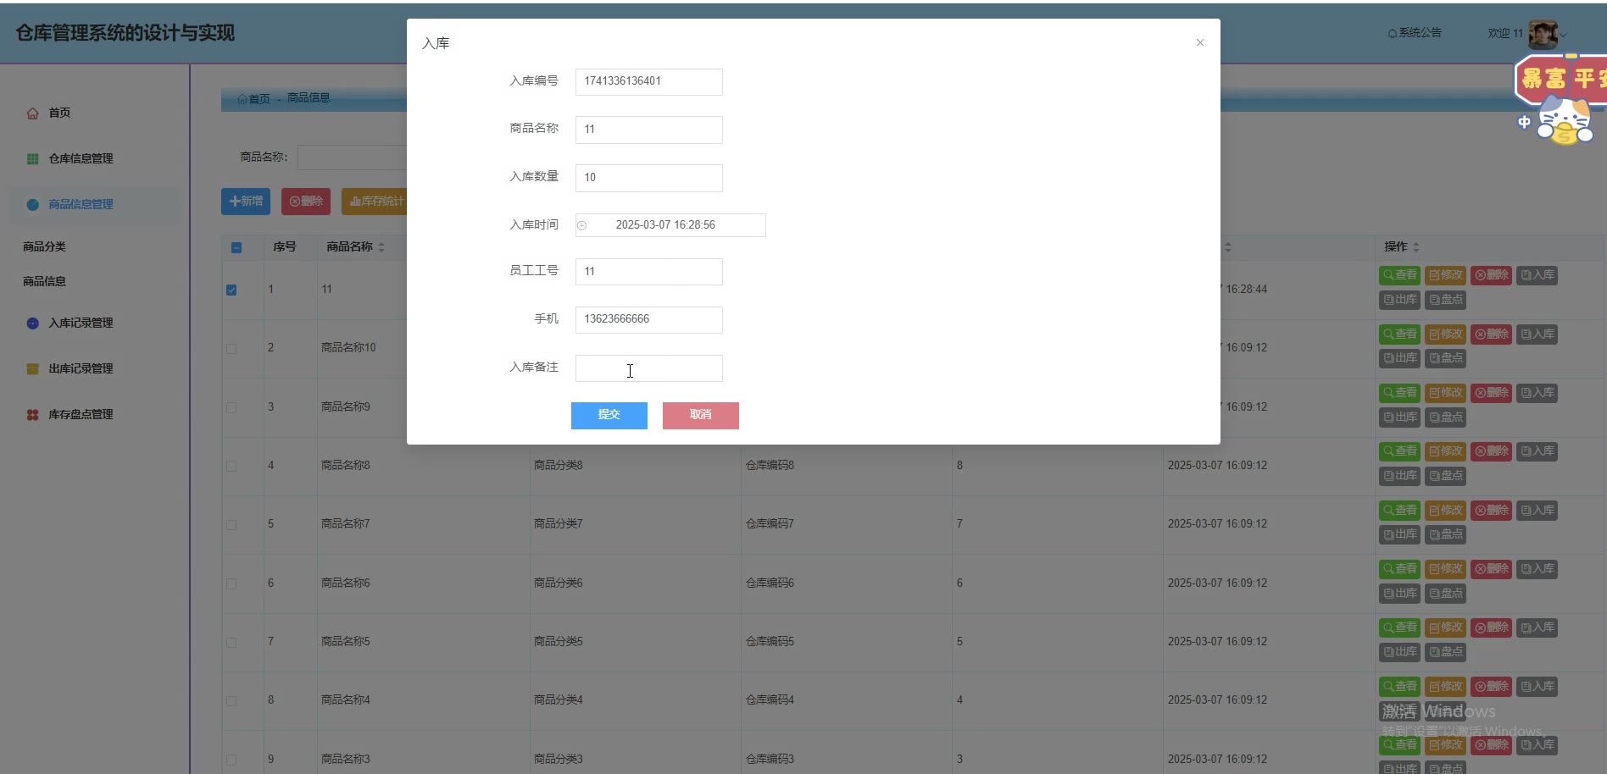Check the box next to 商品名称6

click(x=231, y=583)
